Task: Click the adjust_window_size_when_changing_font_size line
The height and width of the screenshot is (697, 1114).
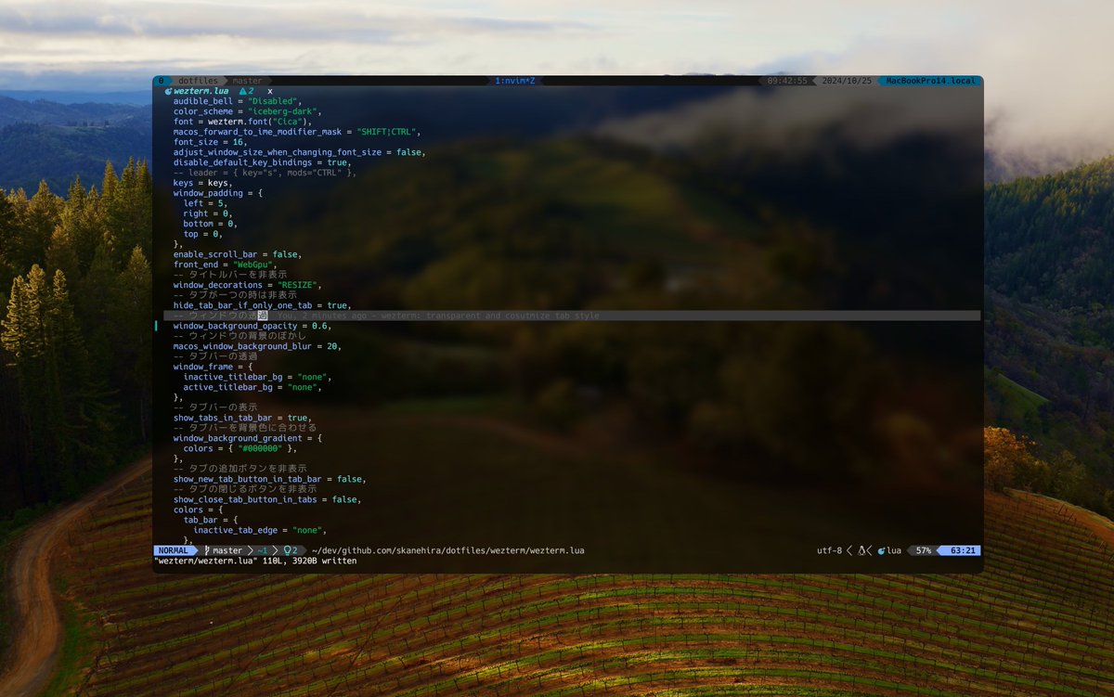Action: click(x=300, y=152)
